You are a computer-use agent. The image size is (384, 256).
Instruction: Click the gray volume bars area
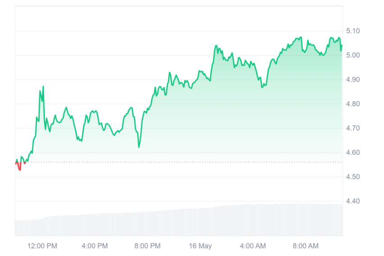pyautogui.click(x=179, y=220)
